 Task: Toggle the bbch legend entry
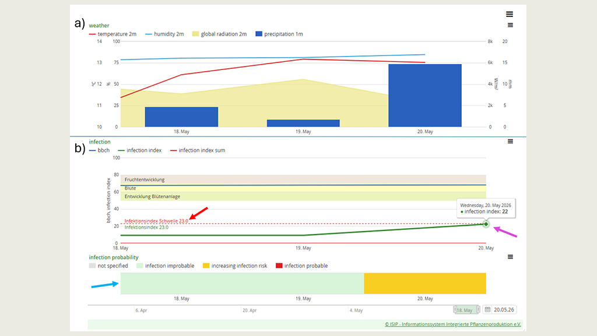(x=99, y=150)
